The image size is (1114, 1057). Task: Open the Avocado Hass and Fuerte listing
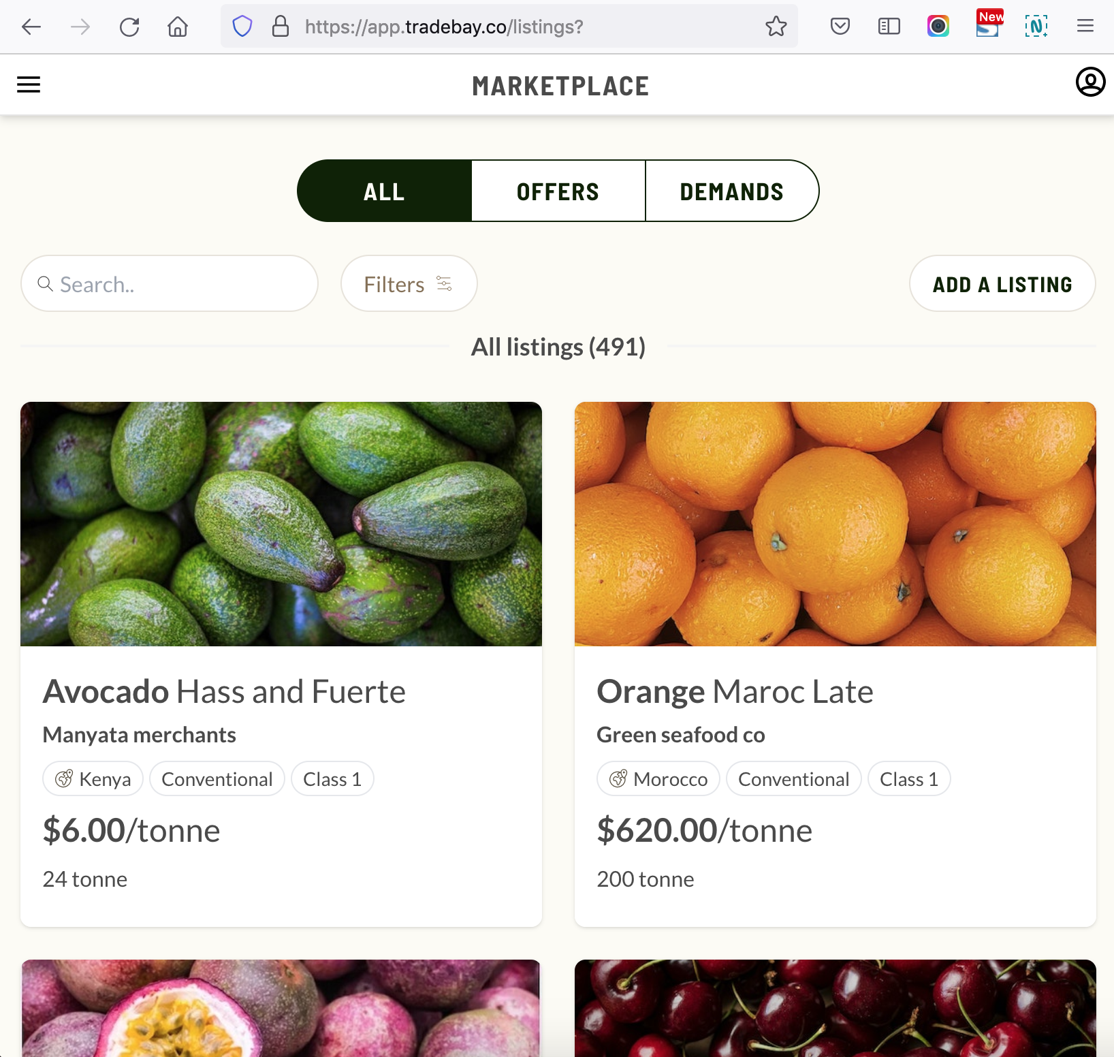click(224, 692)
